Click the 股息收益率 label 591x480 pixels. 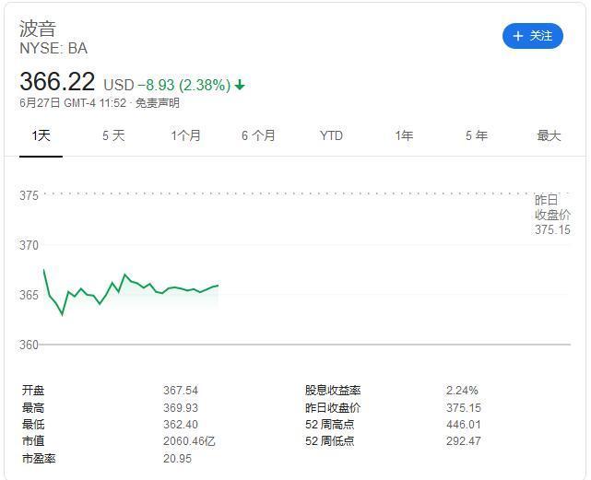pyautogui.click(x=333, y=391)
